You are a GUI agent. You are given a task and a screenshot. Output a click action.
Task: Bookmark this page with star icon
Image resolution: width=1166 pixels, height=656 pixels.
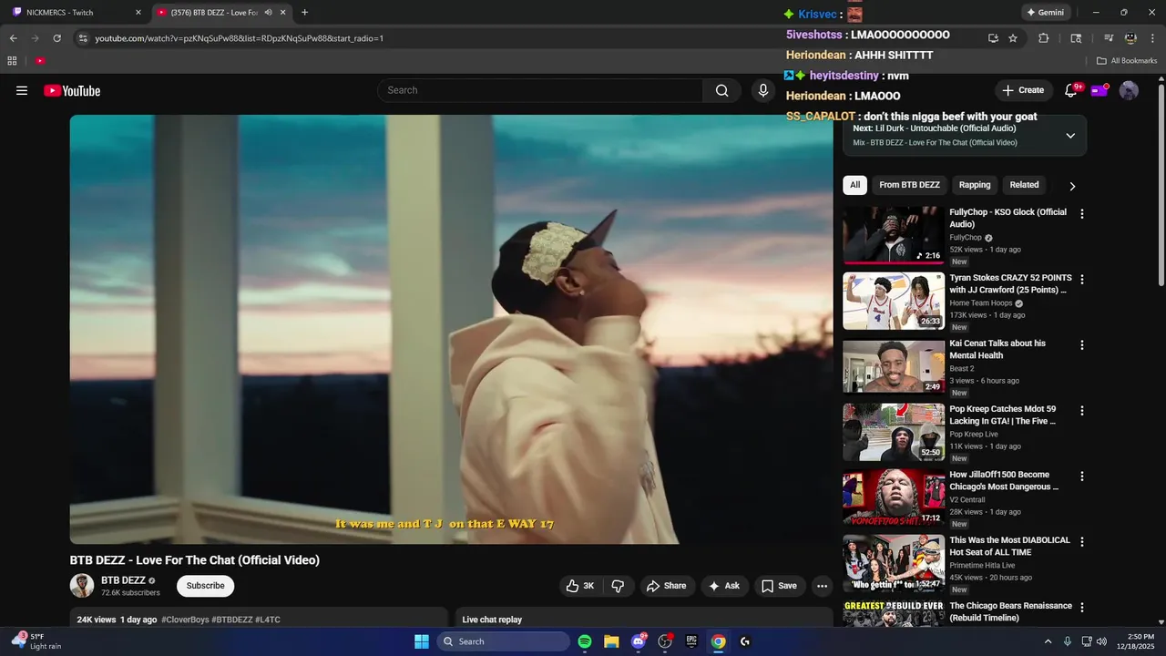pyautogui.click(x=1013, y=38)
